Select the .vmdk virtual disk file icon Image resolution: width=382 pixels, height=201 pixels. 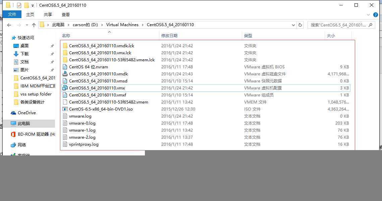pos(65,74)
